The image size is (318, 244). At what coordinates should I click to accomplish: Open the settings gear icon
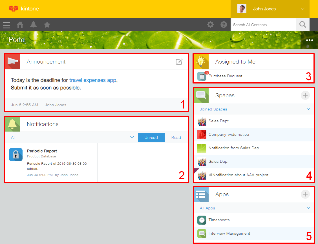210,25
